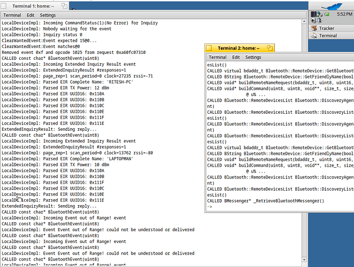This screenshot has height=267, width=354.
Task: Click line with Complete Name 'RITESH-PC'
Action: (x=67, y=82)
